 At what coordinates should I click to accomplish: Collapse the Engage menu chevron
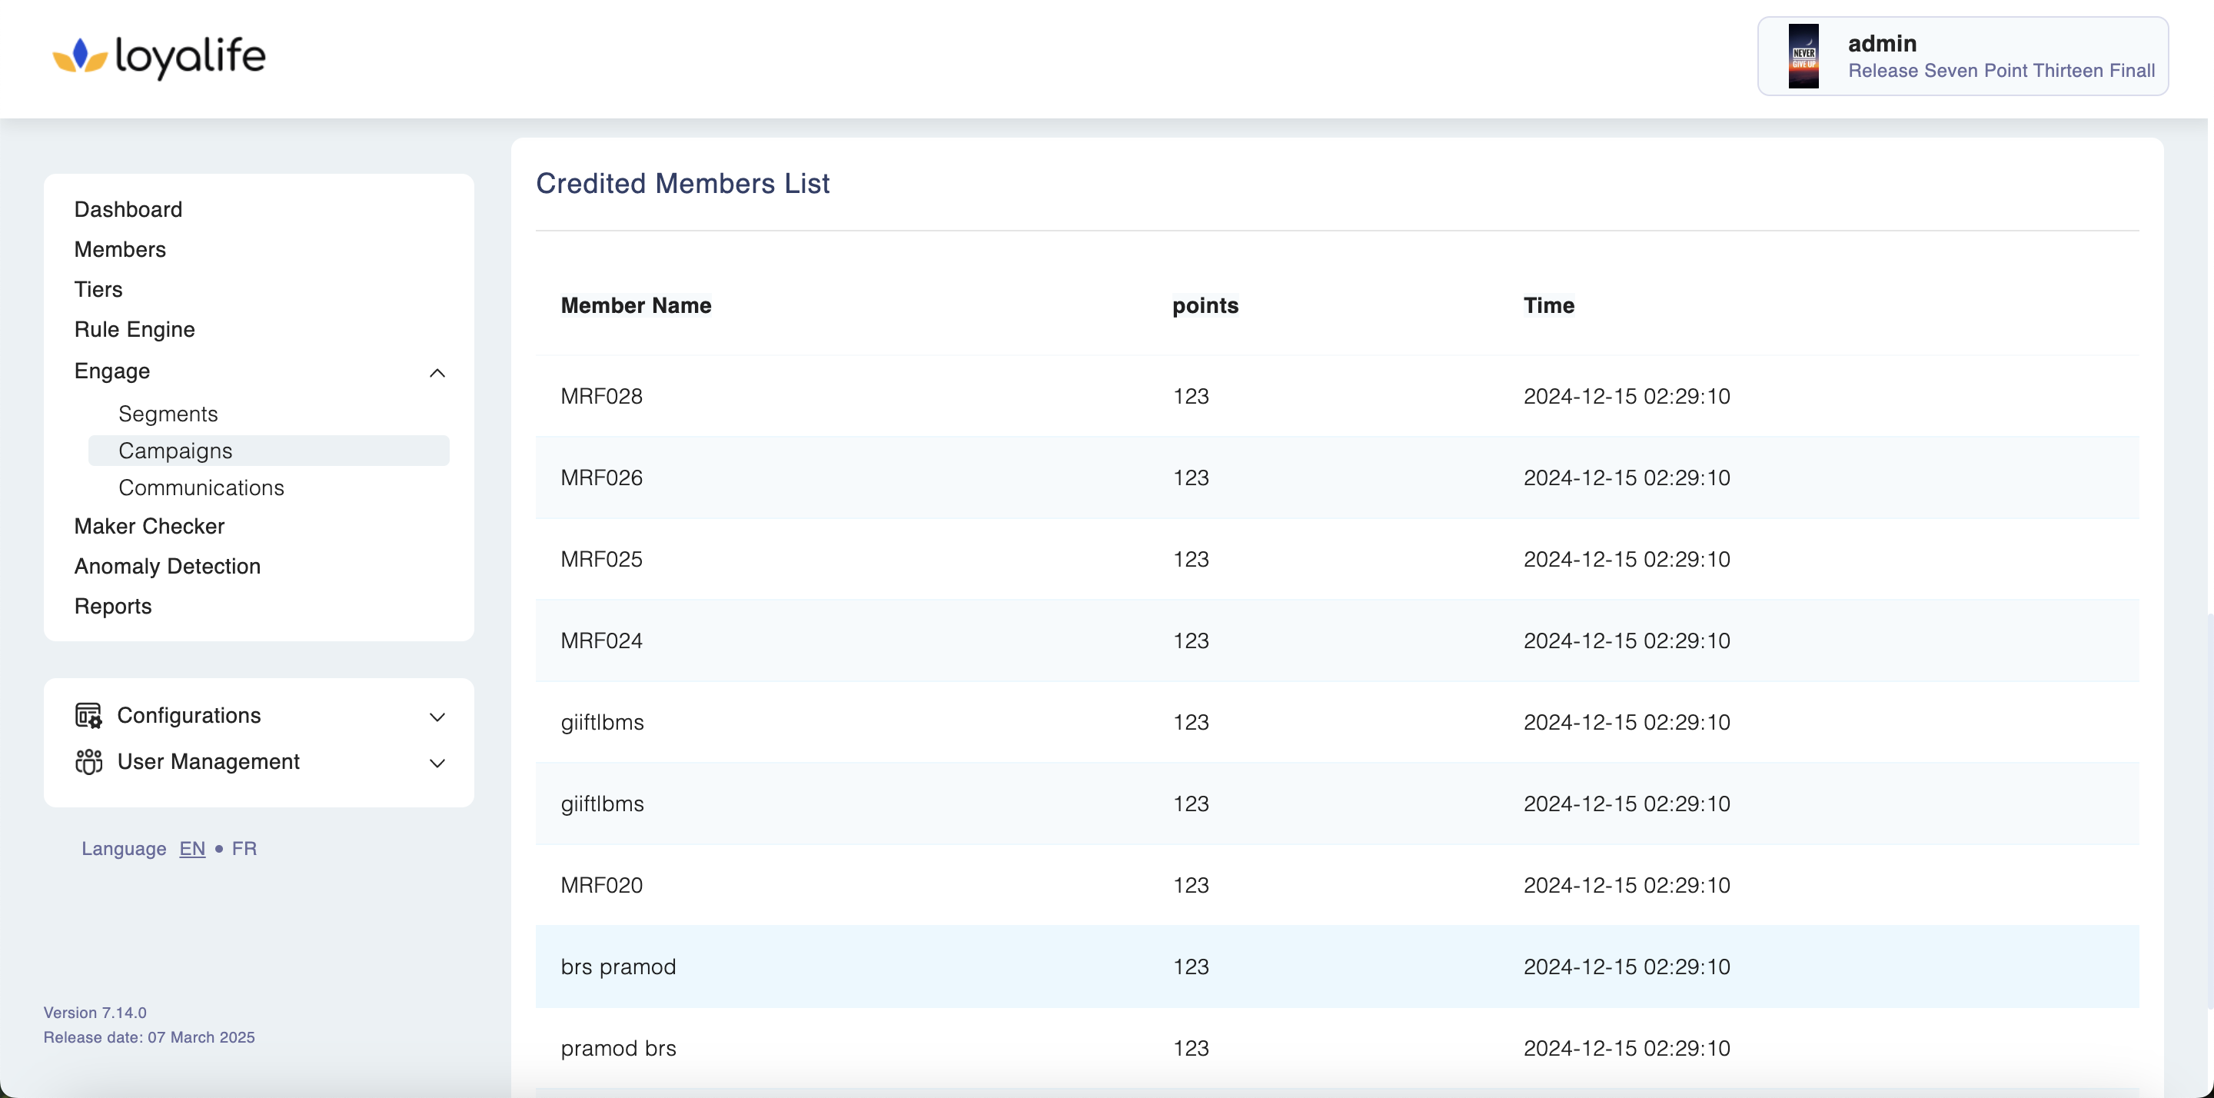pos(437,372)
